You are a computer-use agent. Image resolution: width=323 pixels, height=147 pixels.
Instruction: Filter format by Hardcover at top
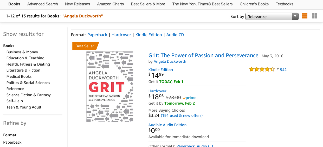click(x=121, y=35)
